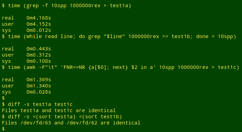Image resolution: width=242 pixels, height=132 pixels.
Task: Select the sys 0m0.012s timing line
Action: pos(27,30)
